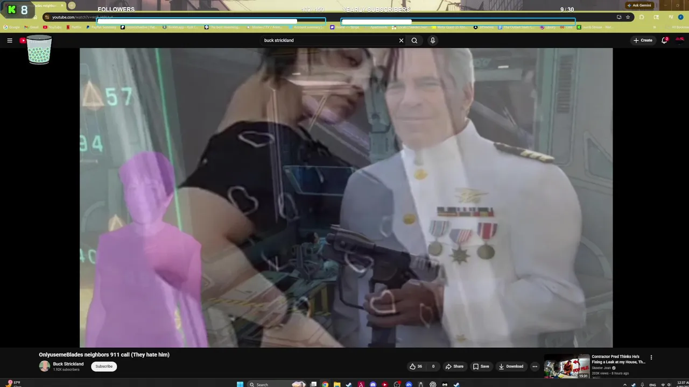
Task: Bookmark this page with the star icon
Action: pyautogui.click(x=628, y=17)
